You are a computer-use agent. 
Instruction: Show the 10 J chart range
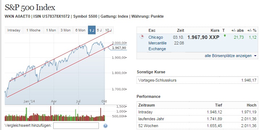(x=108, y=30)
